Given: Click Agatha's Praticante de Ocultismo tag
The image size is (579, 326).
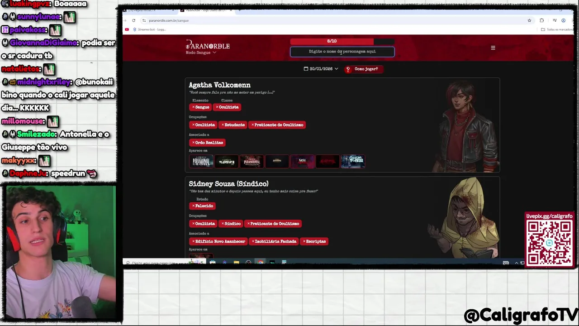Looking at the screenshot, I should pyautogui.click(x=277, y=125).
